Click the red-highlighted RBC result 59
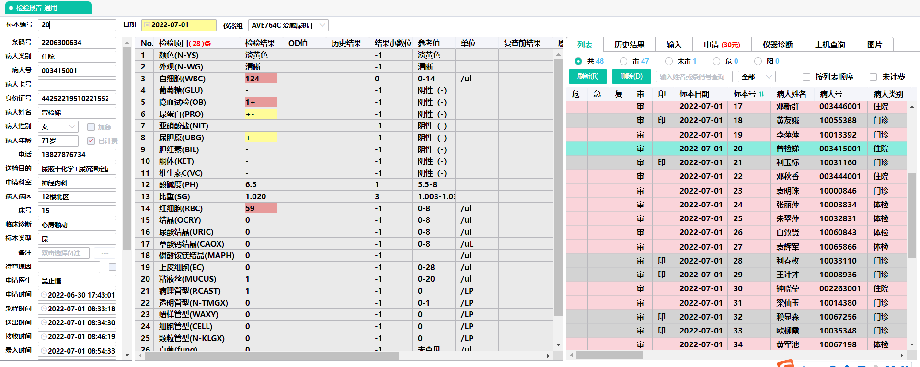The height and width of the screenshot is (367, 920). click(261, 208)
